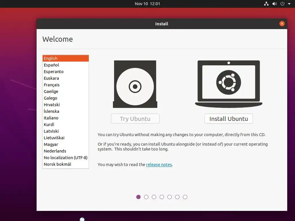295x221 pixels.
Task: Select Nederlands in the language list
Action: (x=66, y=151)
